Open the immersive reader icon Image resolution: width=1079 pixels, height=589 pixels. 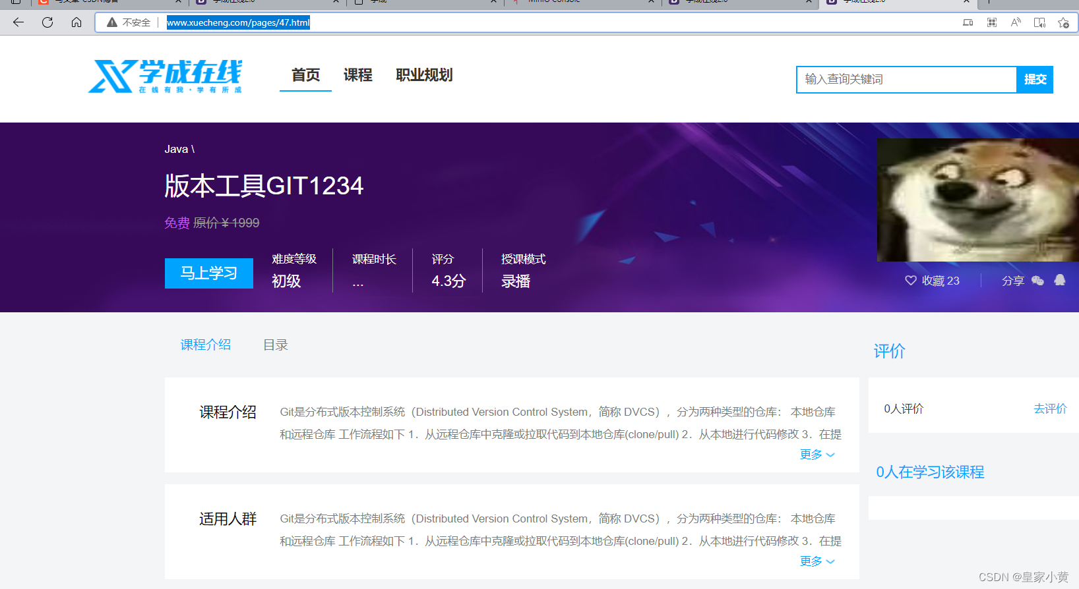pyautogui.click(x=1039, y=22)
